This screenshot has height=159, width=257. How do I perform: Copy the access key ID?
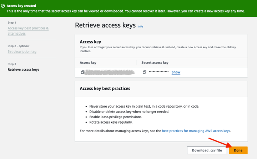pos(82,72)
